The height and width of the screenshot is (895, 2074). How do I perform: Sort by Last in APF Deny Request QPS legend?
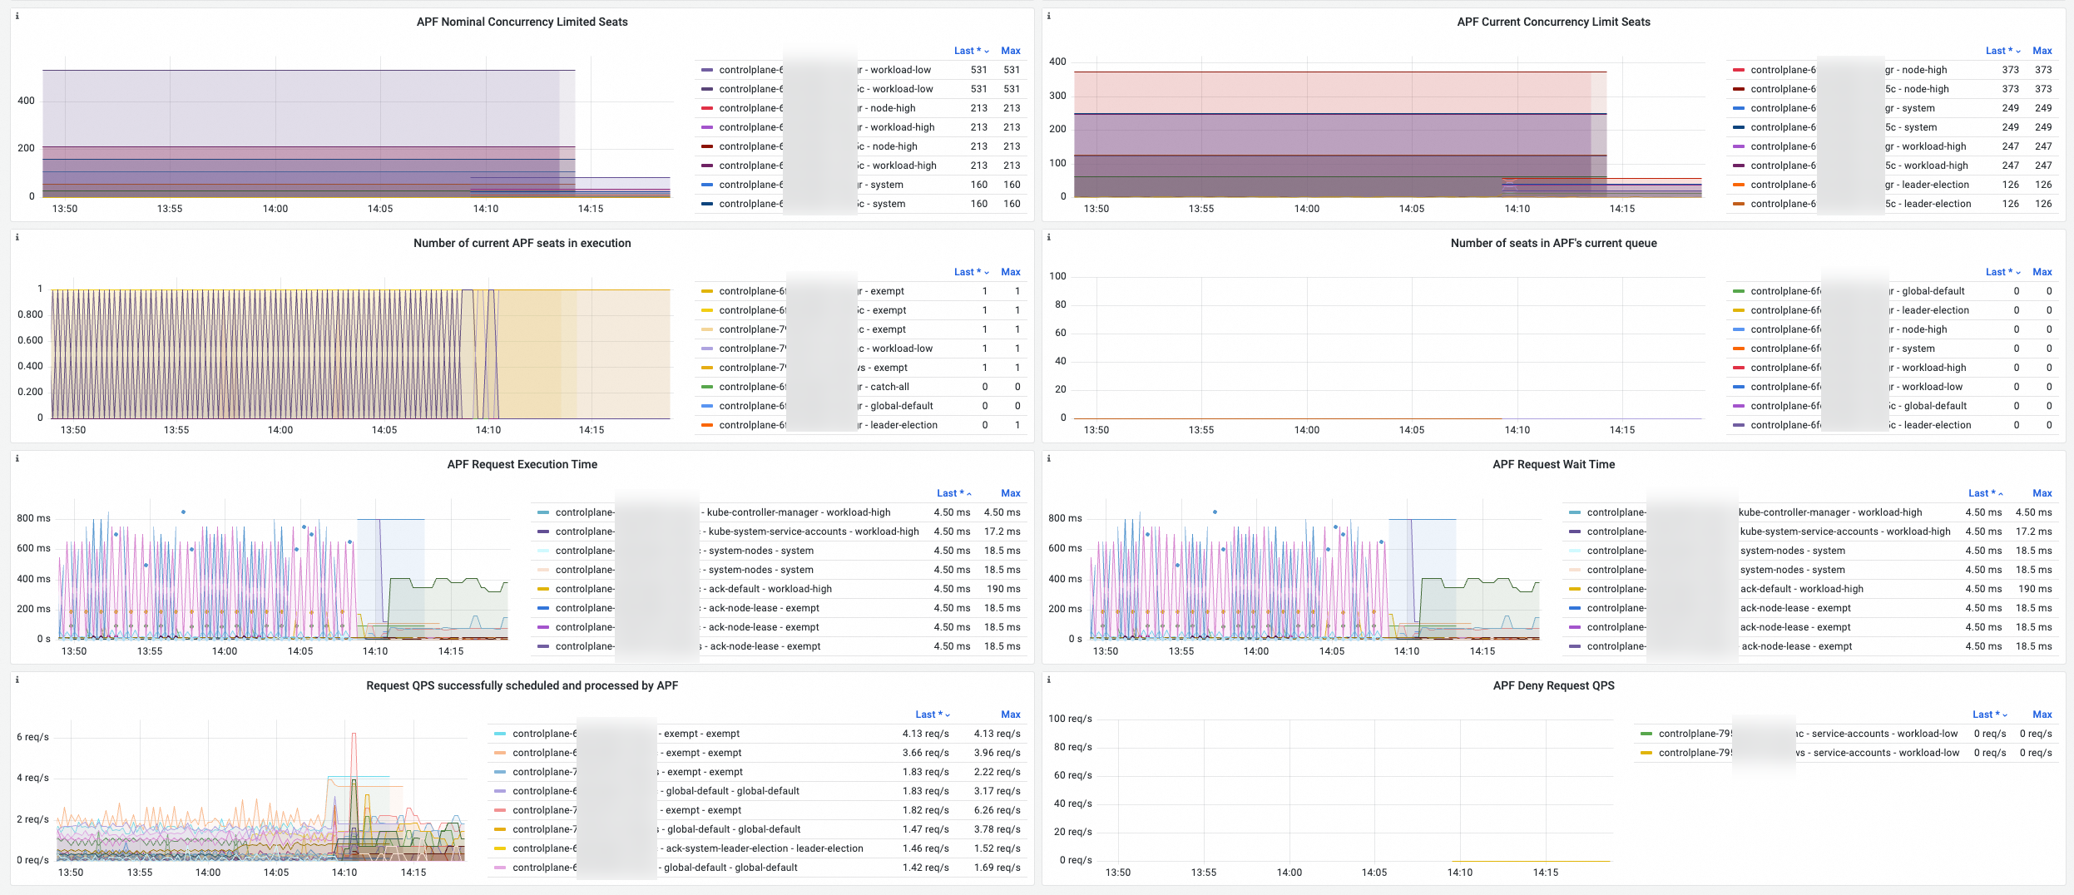click(1988, 715)
